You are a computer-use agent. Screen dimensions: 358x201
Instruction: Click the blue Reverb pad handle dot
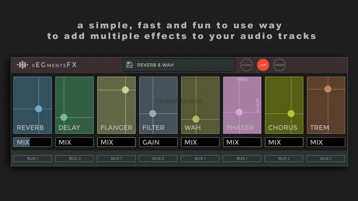pos(39,109)
